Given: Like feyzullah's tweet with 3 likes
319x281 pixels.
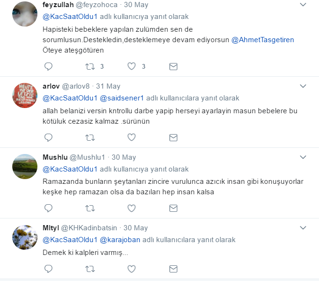Looking at the screenshot, I should point(132,66).
